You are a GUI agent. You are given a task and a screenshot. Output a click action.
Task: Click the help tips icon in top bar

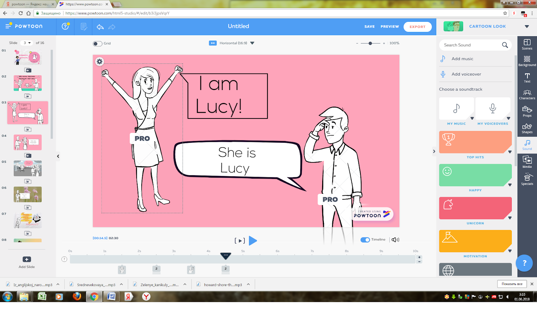click(x=65, y=26)
